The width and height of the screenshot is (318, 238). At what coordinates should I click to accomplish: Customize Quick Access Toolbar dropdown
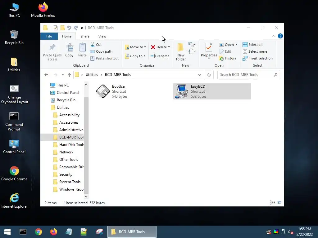pyautogui.click(x=82, y=28)
